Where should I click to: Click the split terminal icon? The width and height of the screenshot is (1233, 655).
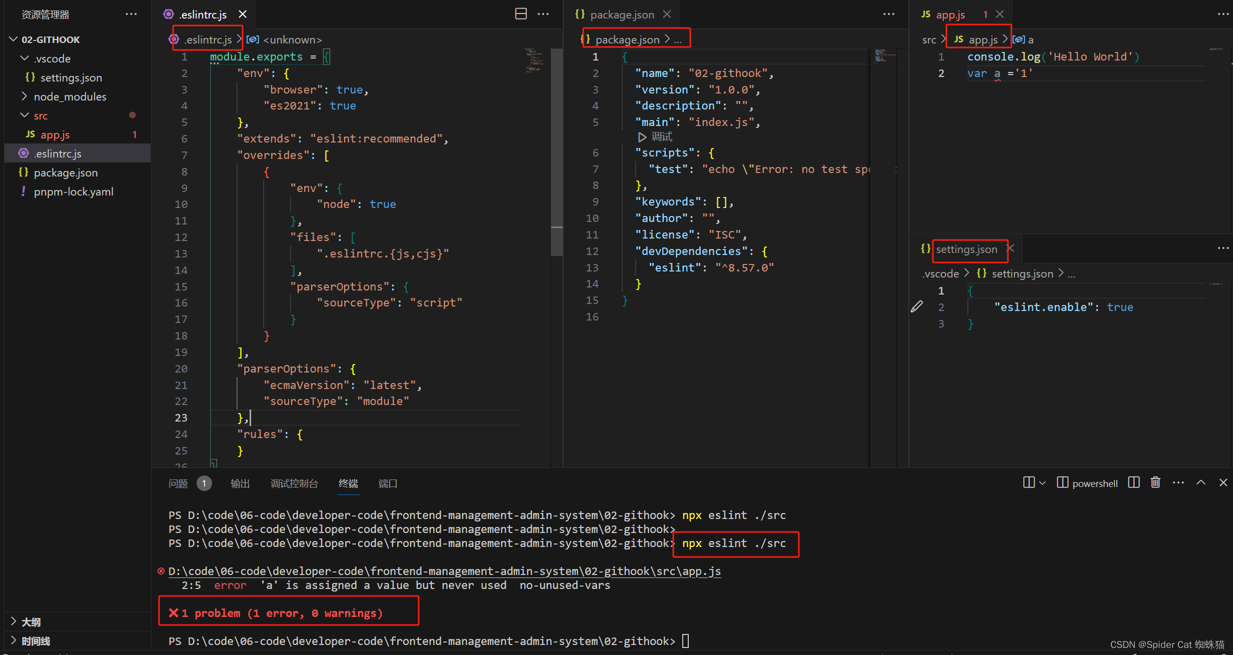(1134, 482)
